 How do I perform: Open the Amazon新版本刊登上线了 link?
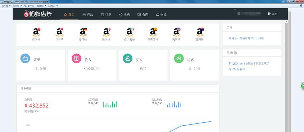coord(249,63)
